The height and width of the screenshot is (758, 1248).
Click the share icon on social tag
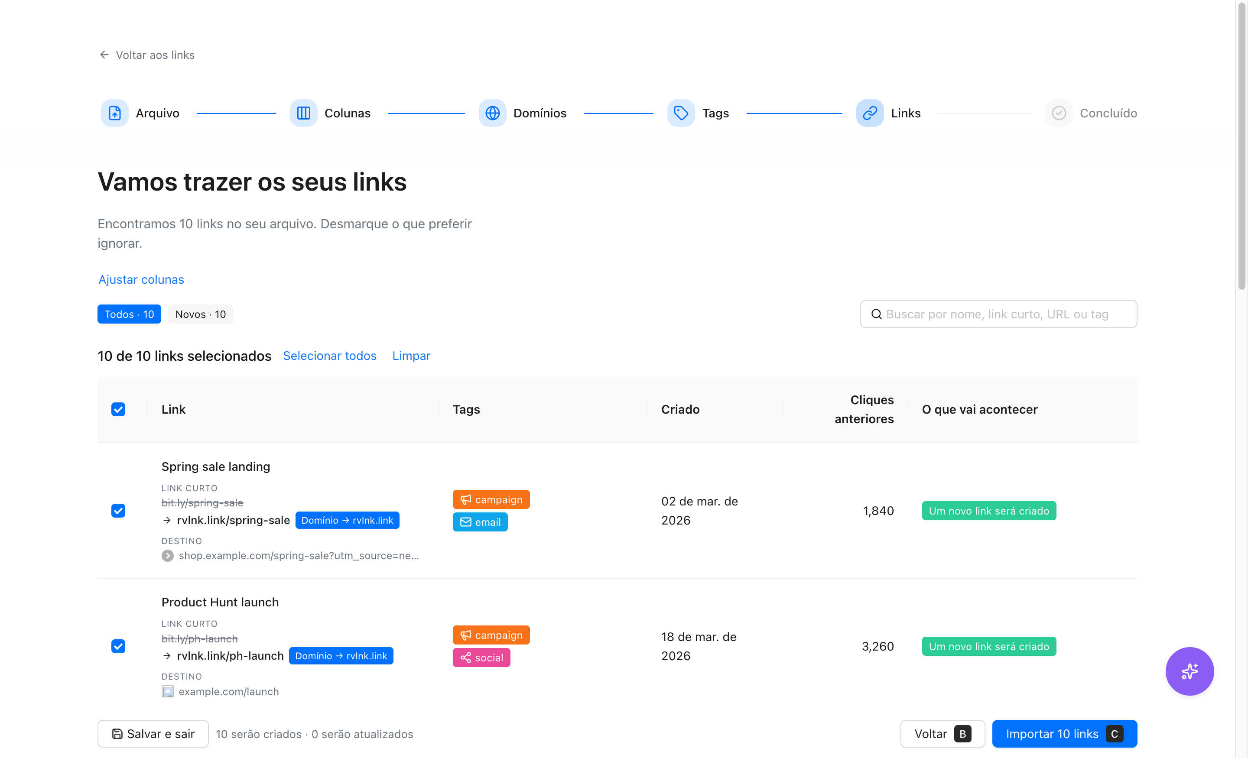465,658
